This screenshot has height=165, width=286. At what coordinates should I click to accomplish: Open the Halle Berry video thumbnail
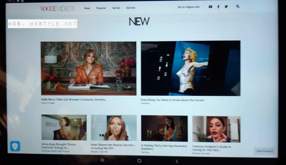click(x=89, y=68)
